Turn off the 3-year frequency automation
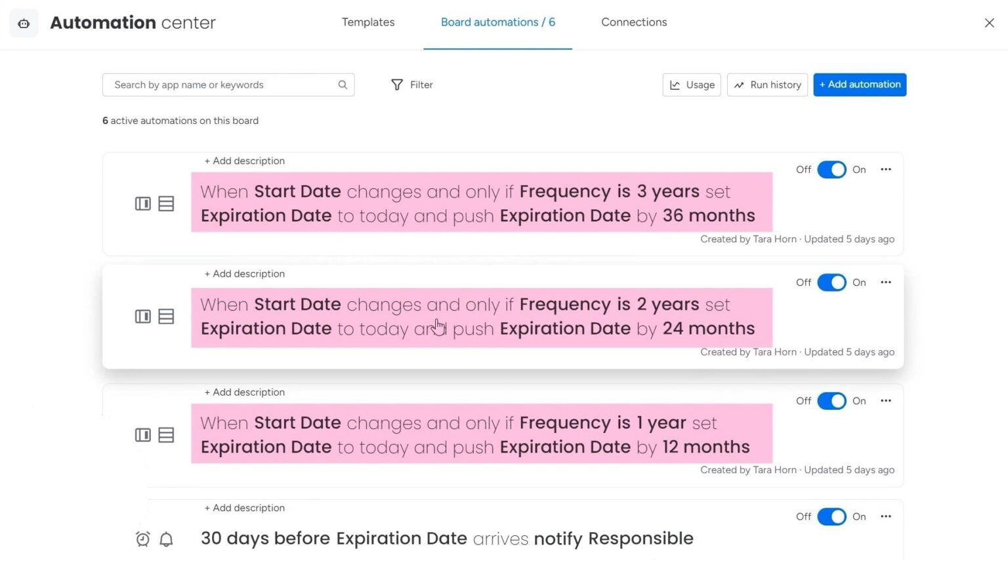Image resolution: width=1008 pixels, height=574 pixels. pos(831,169)
